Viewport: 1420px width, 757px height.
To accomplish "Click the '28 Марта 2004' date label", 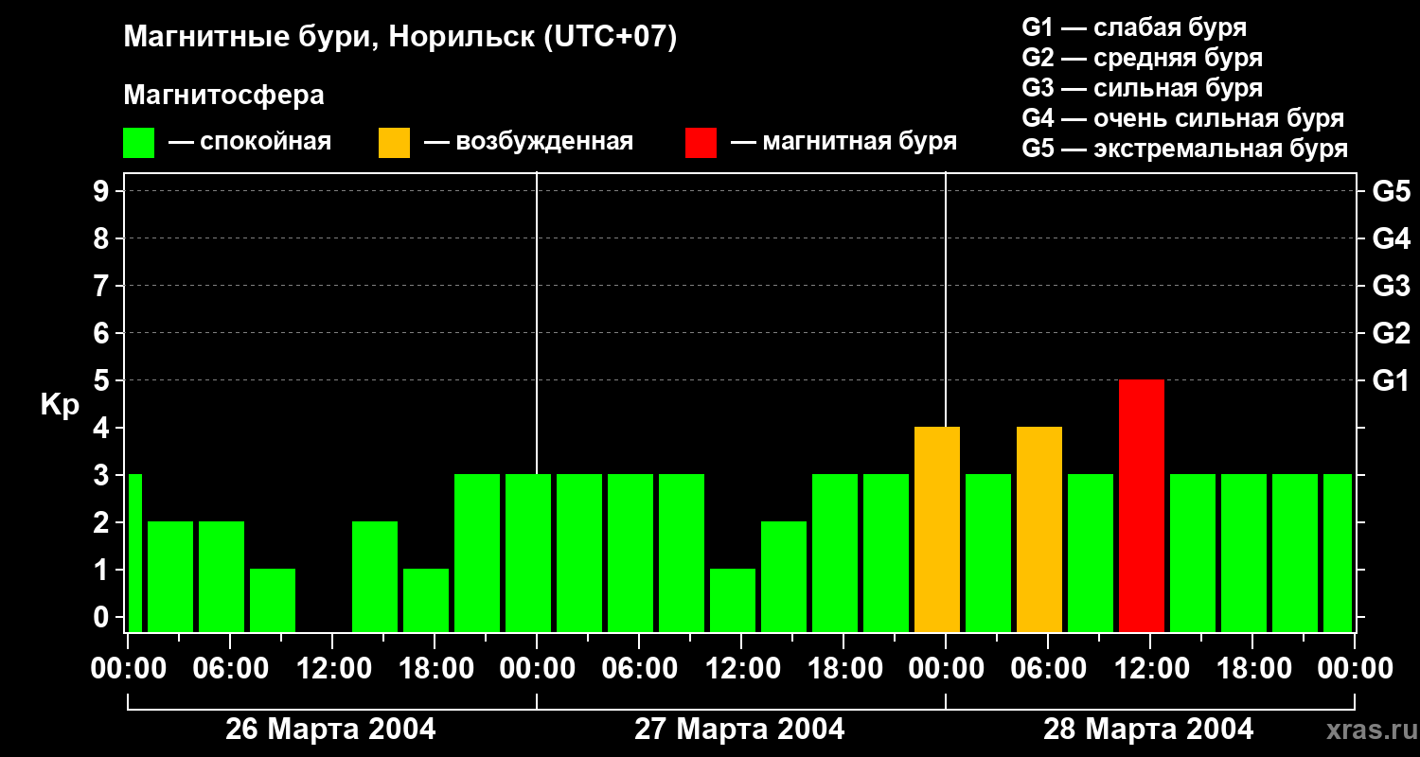I will coord(1148,730).
